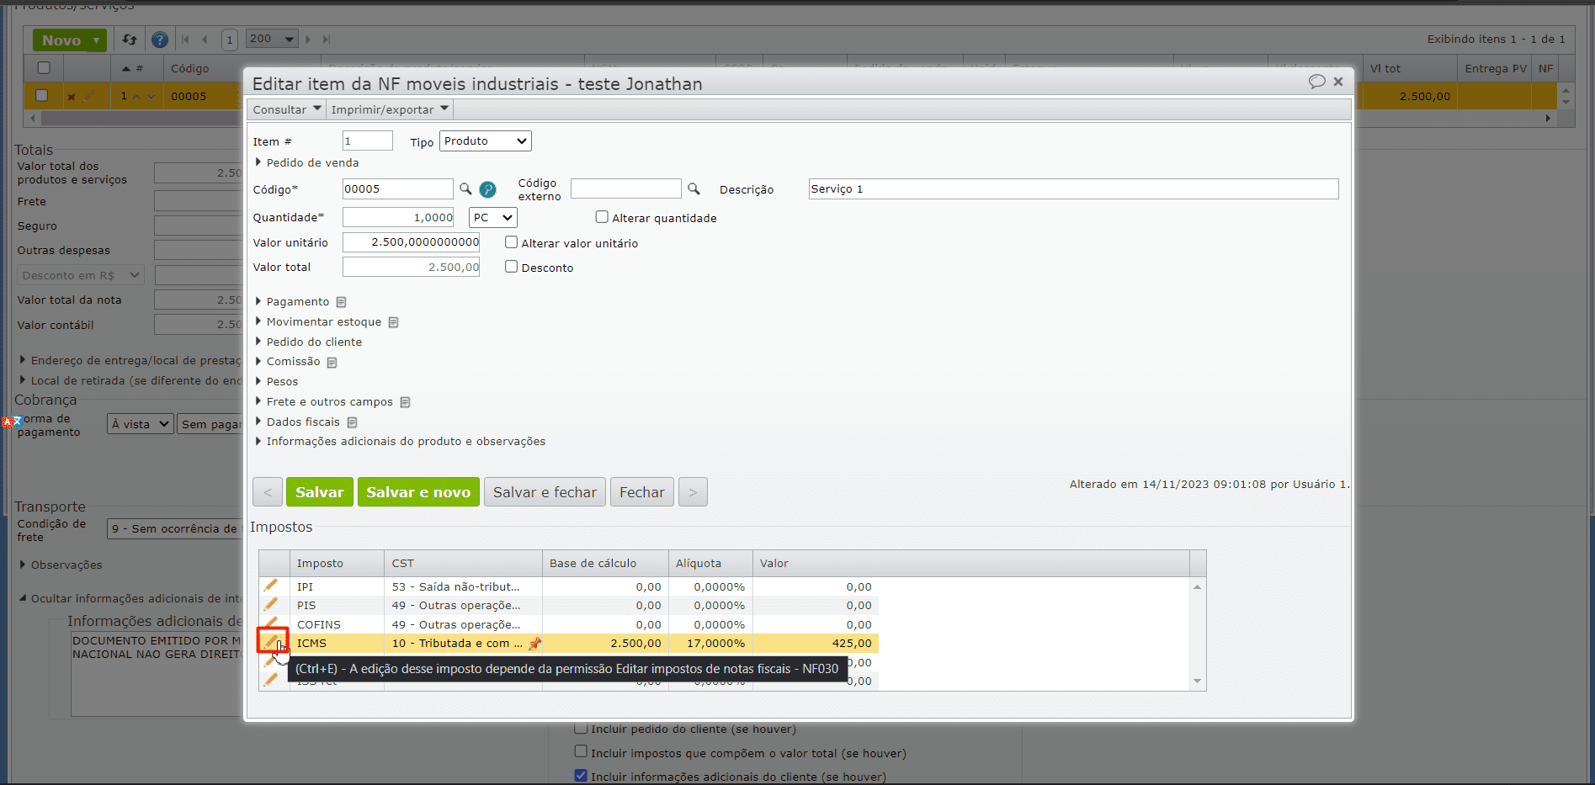Check row 00005 checkbox in background grid
Screen dimensions: 1595x785
[41, 96]
